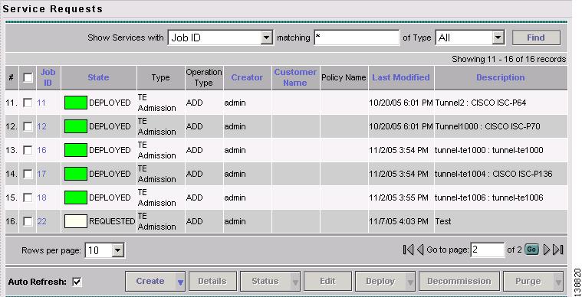
Task: Click the Find button
Action: click(536, 38)
